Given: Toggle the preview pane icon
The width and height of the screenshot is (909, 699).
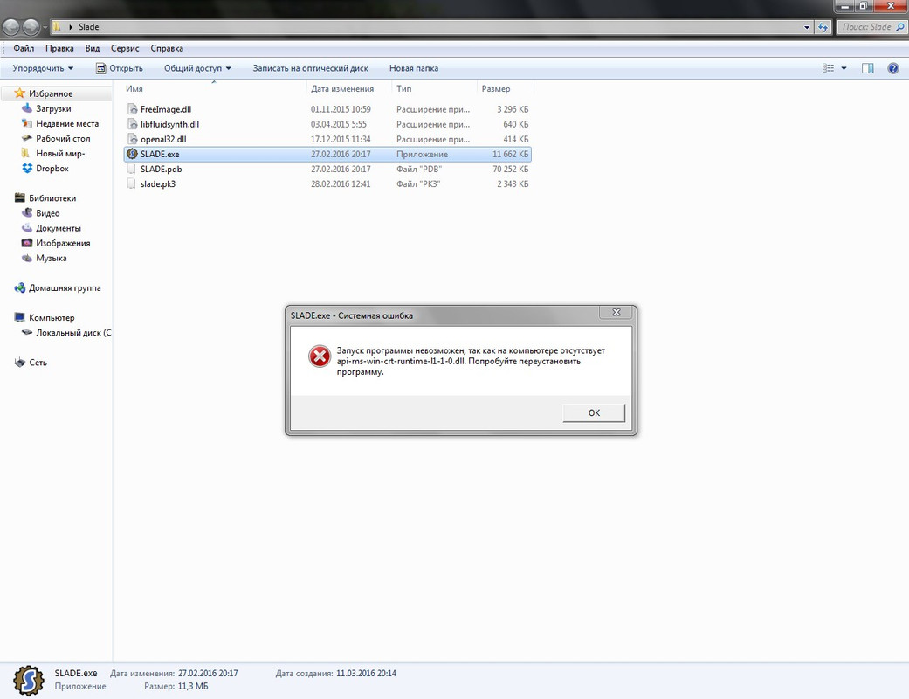Looking at the screenshot, I should click(x=867, y=68).
